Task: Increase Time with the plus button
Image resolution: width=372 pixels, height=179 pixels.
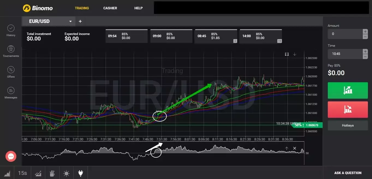Action: tap(365, 51)
